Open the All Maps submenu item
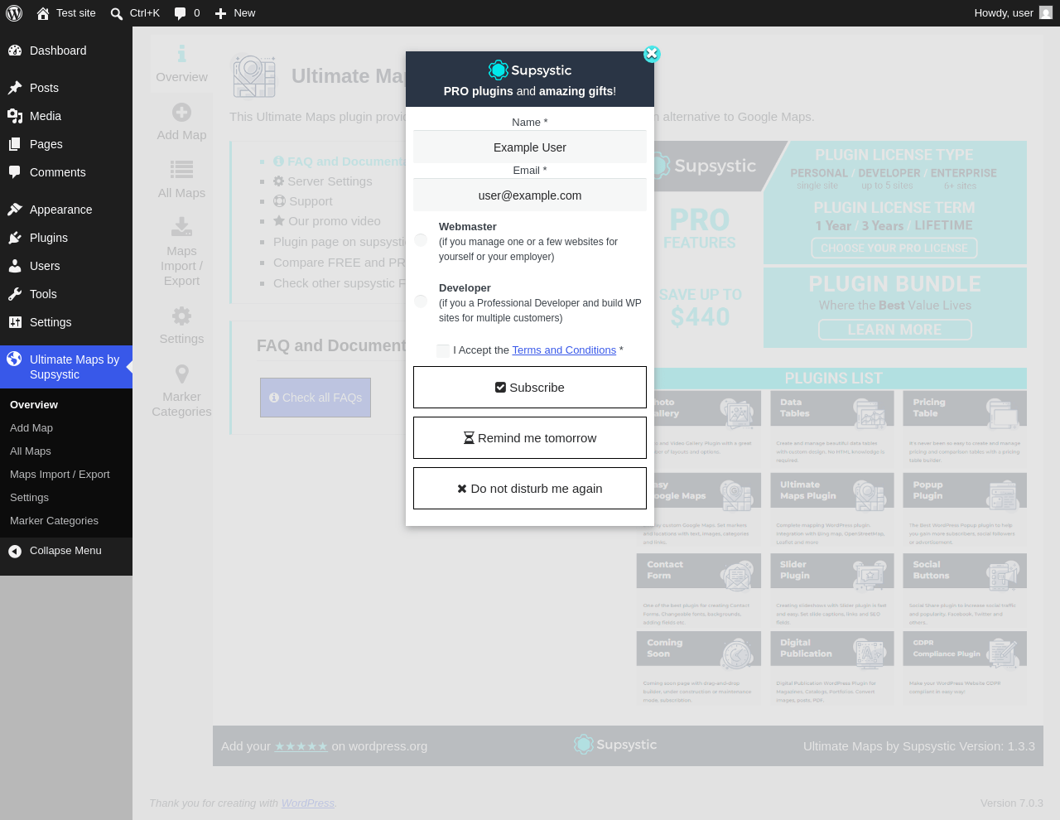1060x820 pixels. (31, 451)
